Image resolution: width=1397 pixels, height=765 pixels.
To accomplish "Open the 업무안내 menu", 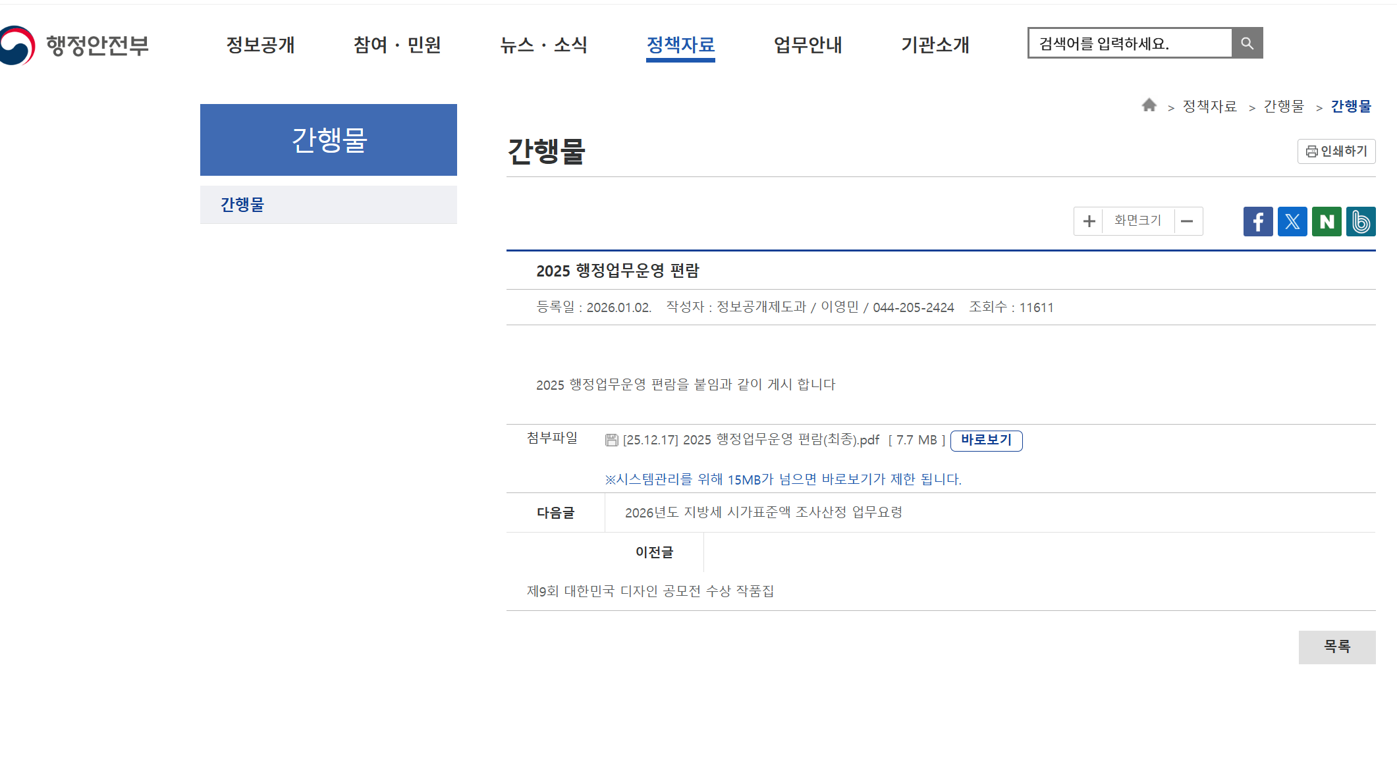I will point(808,45).
